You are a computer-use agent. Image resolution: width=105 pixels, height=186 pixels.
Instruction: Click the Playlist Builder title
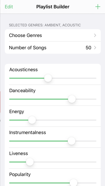(53, 7)
